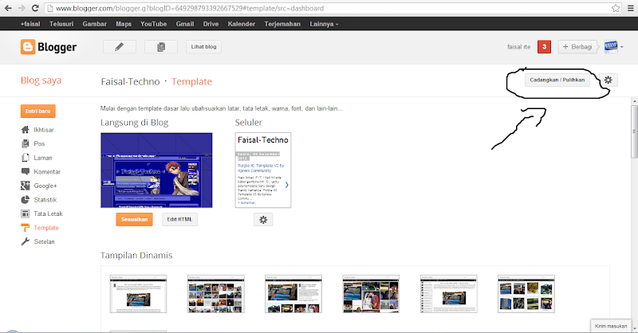Open Drive in Google bar

coord(211,24)
